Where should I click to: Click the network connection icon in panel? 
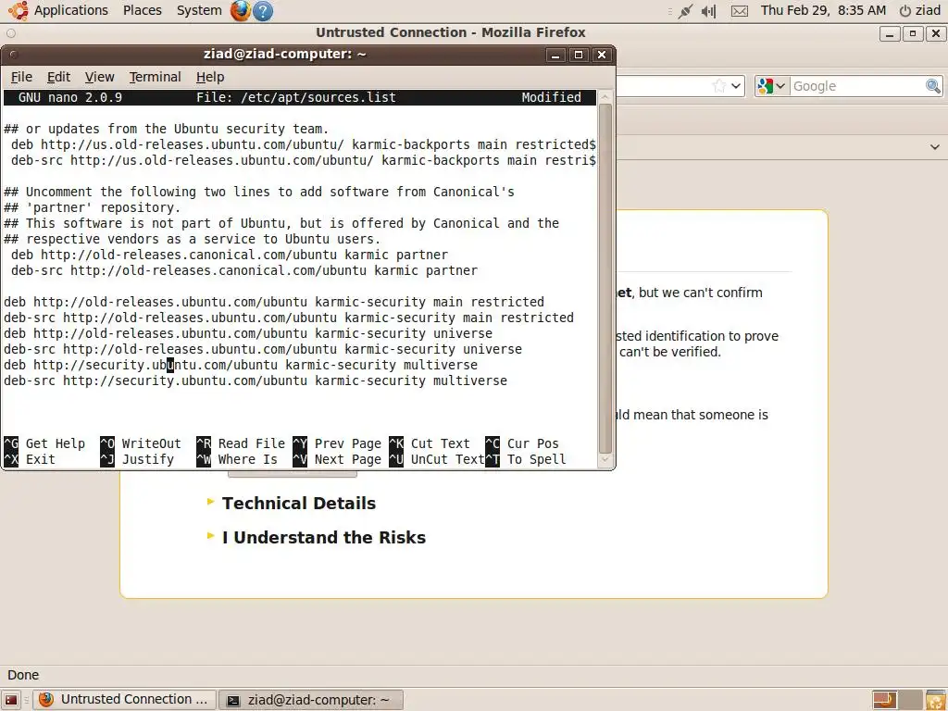pos(685,11)
